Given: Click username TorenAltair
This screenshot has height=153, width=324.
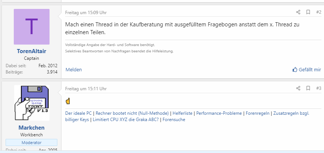Looking at the screenshot, I should [32, 51].
